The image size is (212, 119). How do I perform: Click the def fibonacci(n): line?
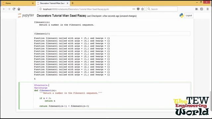[x=45, y=90]
